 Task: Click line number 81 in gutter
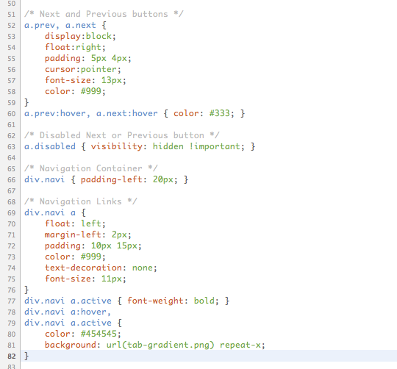[x=11, y=345]
